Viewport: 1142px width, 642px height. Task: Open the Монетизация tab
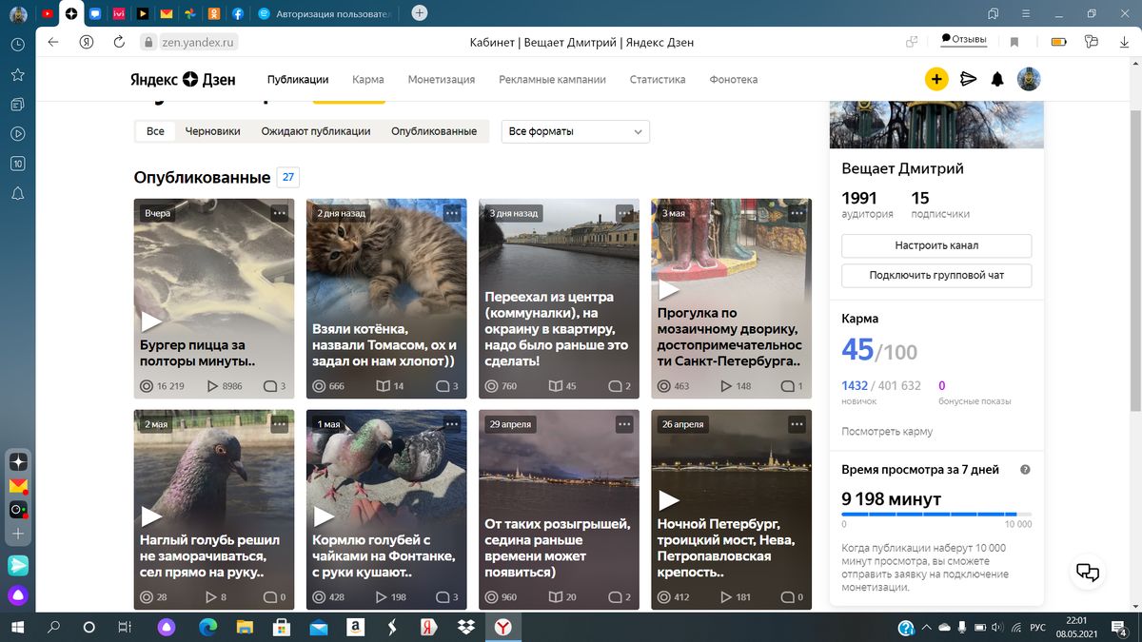click(442, 80)
